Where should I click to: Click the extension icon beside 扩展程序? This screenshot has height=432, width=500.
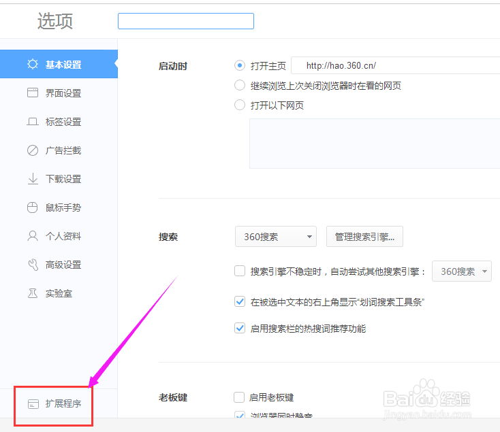[33, 403]
